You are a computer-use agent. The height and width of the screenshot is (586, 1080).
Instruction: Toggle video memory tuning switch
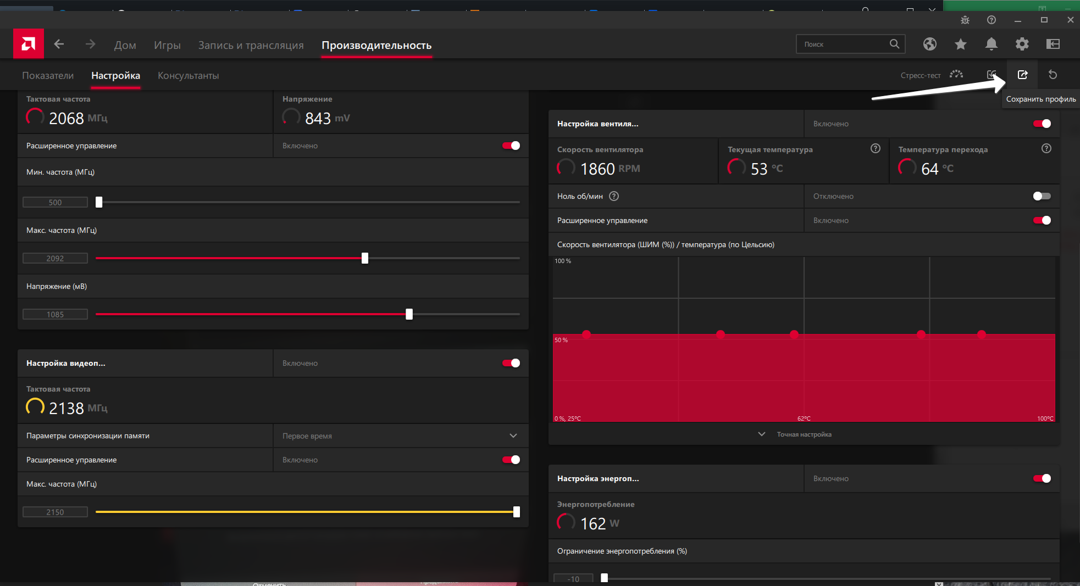(x=511, y=363)
